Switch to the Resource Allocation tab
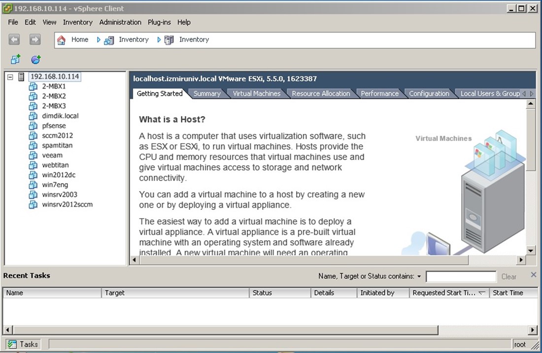The height and width of the screenshot is (353, 542). click(x=321, y=94)
